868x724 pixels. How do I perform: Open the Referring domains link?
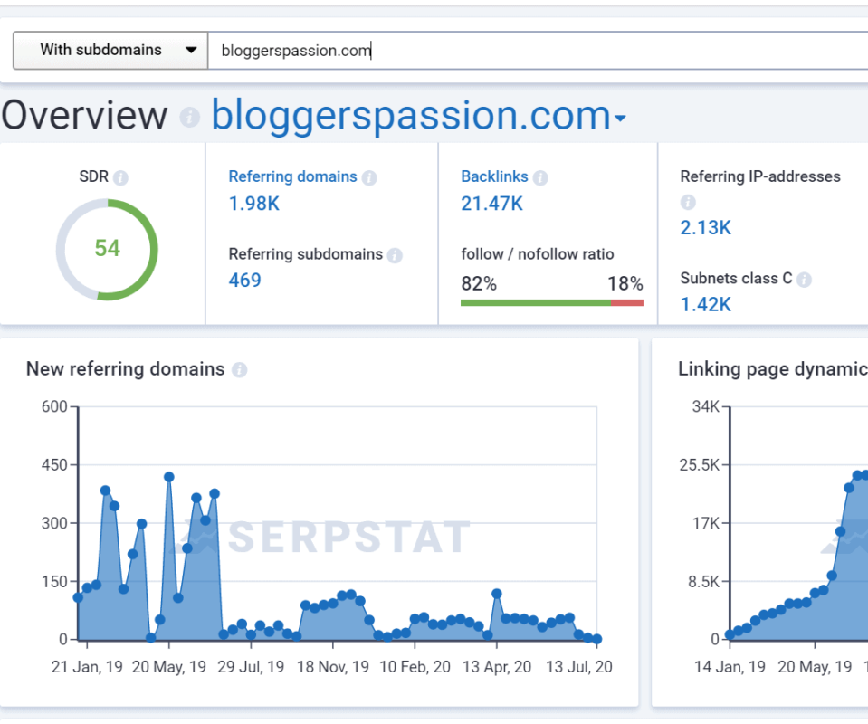click(x=293, y=176)
